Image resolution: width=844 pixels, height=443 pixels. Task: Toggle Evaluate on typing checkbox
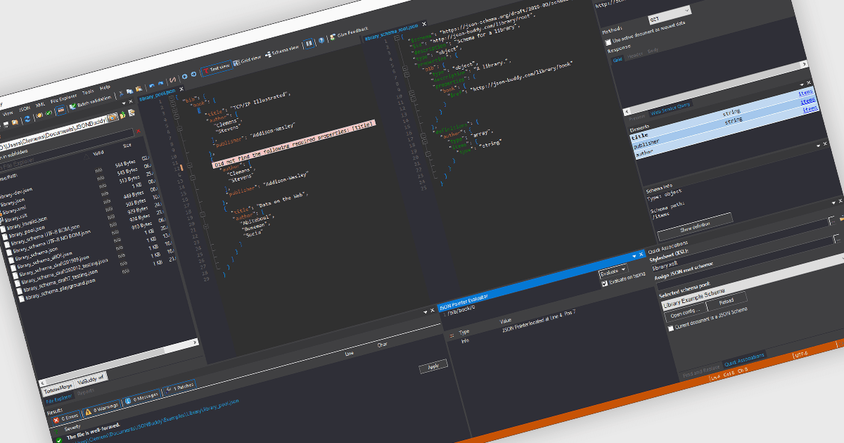tap(604, 284)
